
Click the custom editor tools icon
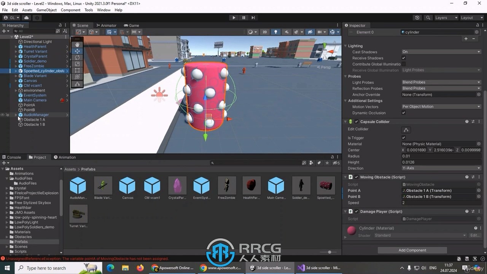(x=77, y=84)
